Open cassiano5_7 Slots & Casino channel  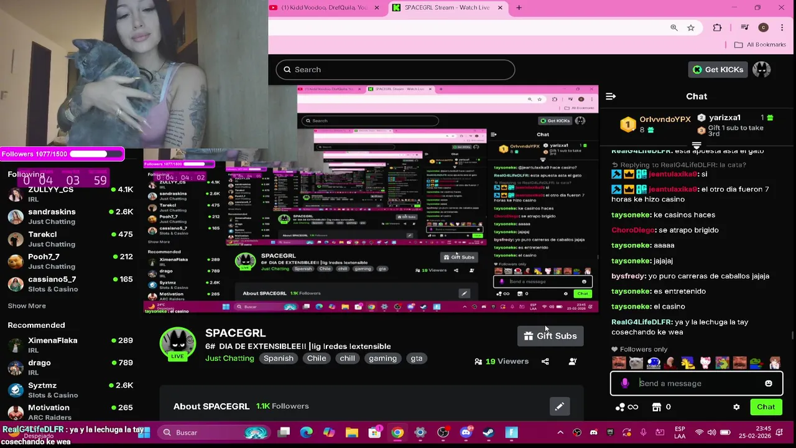point(72,284)
